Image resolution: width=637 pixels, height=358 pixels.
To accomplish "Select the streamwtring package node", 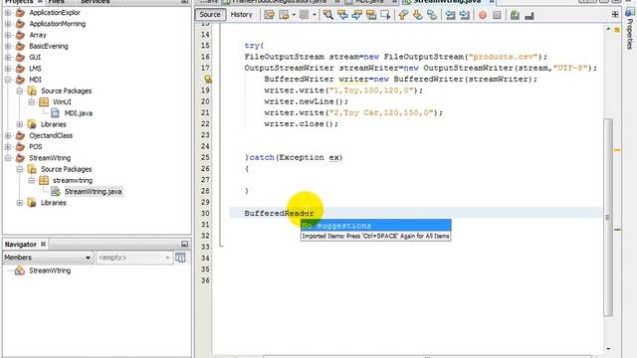I will (73, 180).
